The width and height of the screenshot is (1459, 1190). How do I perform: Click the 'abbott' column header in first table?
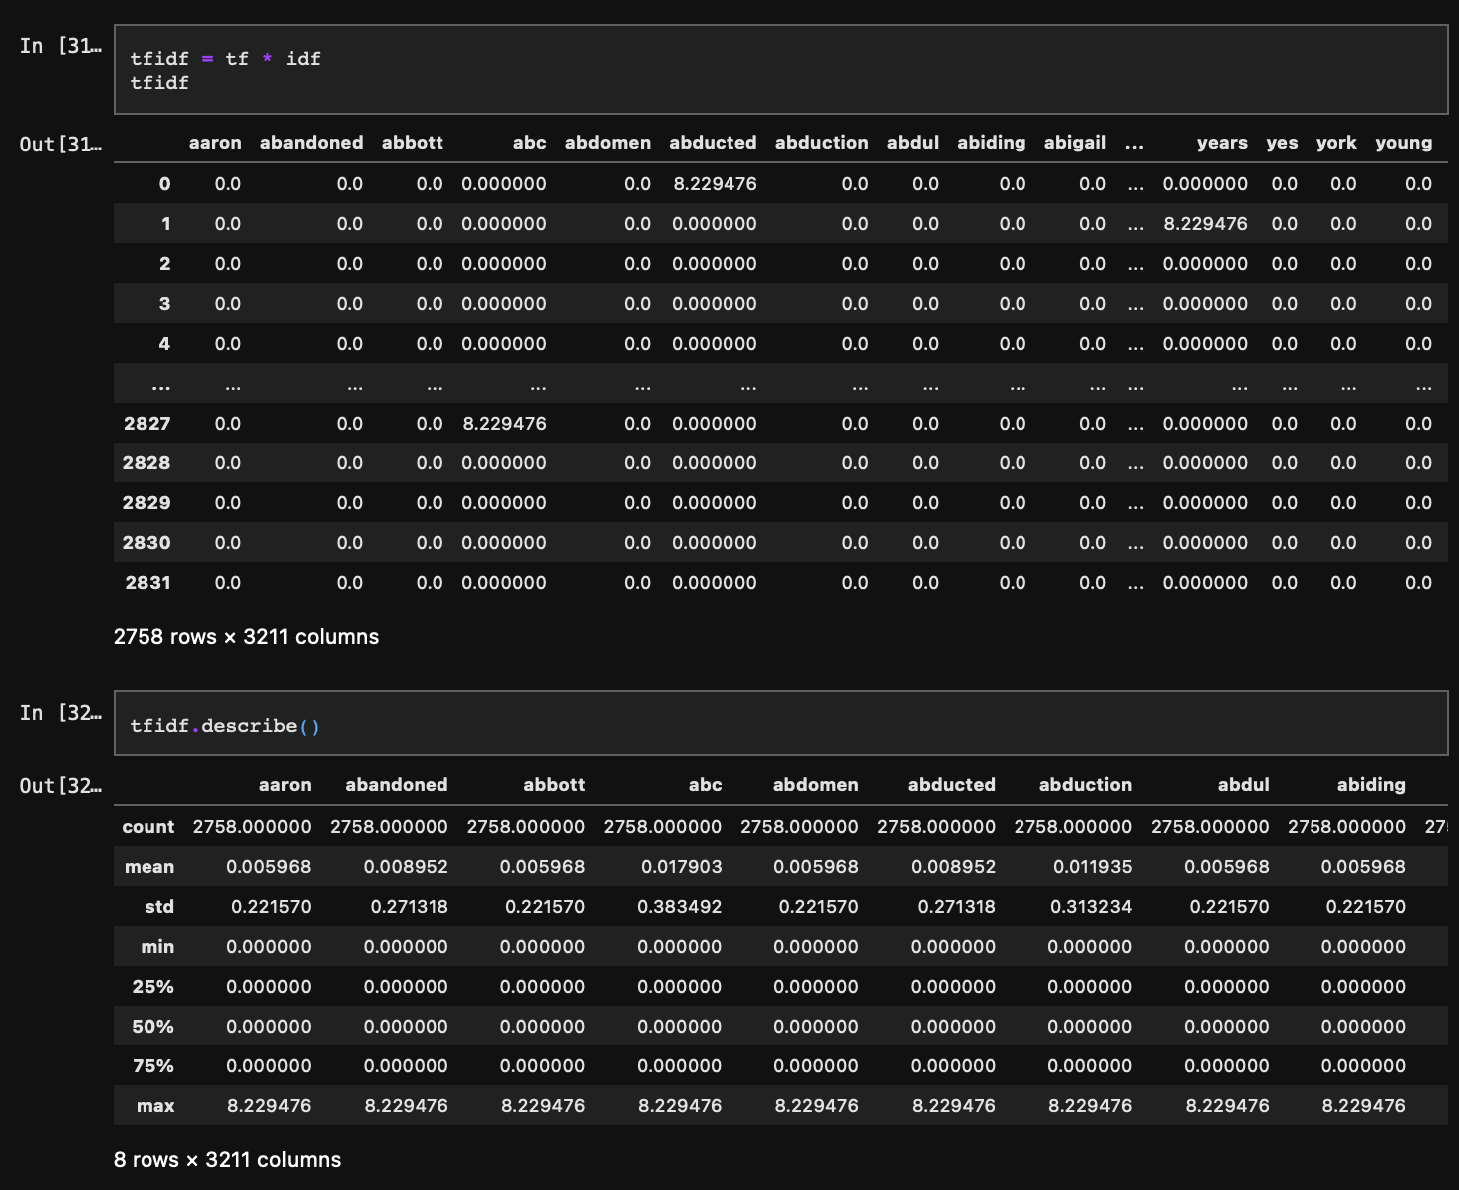(x=413, y=143)
